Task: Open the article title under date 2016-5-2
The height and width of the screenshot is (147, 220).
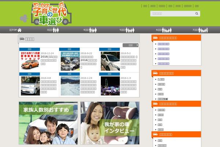Action: pyautogui.click(x=129, y=62)
